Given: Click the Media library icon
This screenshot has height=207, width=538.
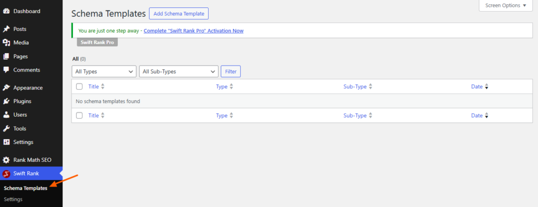Looking at the screenshot, I should point(6,43).
